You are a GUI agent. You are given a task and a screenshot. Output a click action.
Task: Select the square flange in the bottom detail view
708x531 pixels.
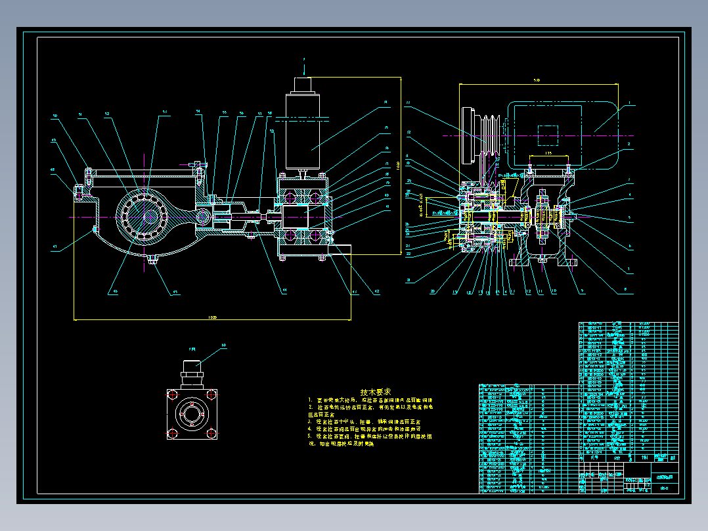(x=192, y=414)
